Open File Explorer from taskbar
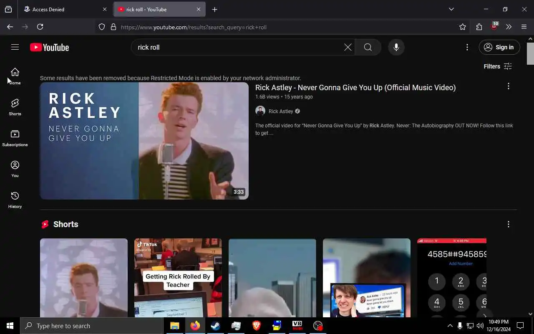534x334 pixels. (174, 326)
